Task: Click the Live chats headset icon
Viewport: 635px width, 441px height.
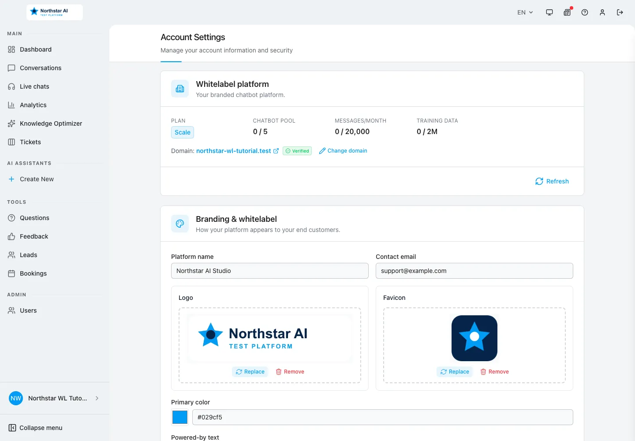Action: click(11, 86)
